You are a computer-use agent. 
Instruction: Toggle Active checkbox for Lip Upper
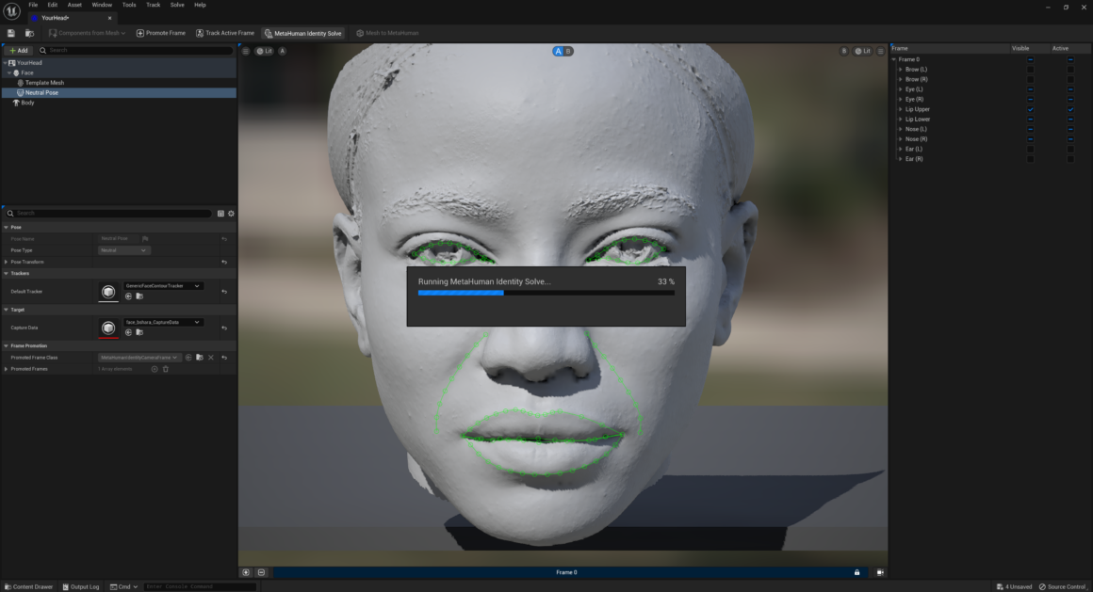[1070, 109]
